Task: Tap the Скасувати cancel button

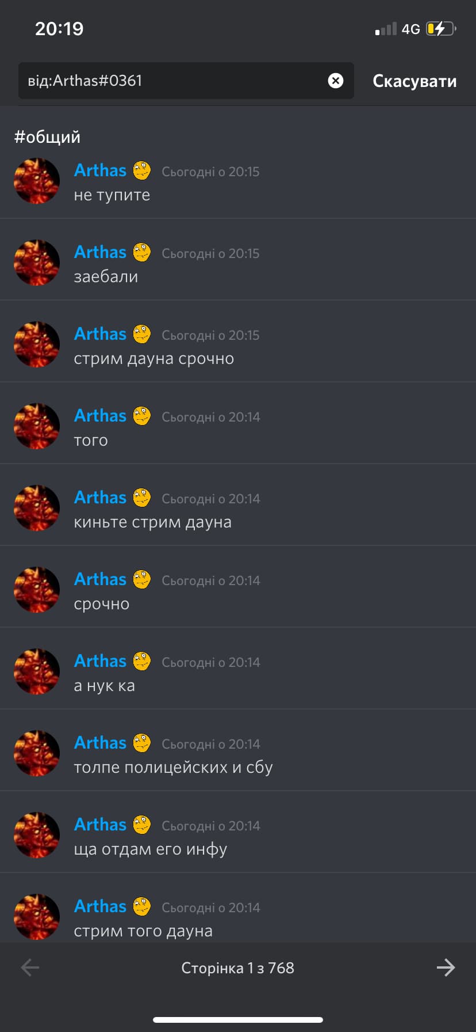Action: pyautogui.click(x=414, y=81)
